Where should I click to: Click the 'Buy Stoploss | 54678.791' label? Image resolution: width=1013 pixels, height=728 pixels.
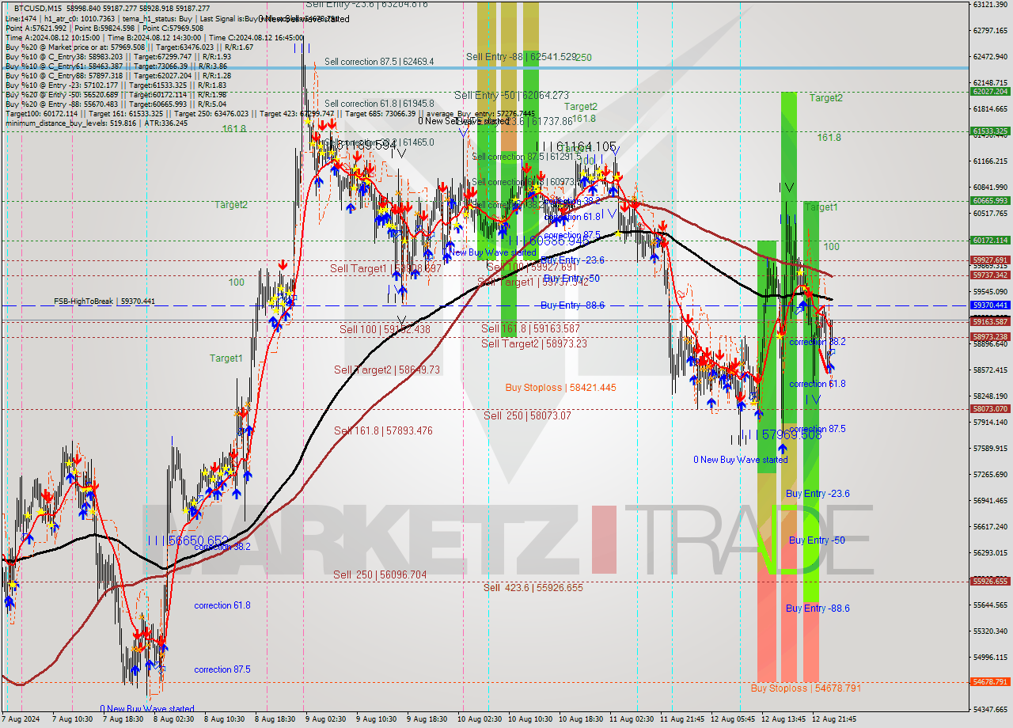[806, 688]
